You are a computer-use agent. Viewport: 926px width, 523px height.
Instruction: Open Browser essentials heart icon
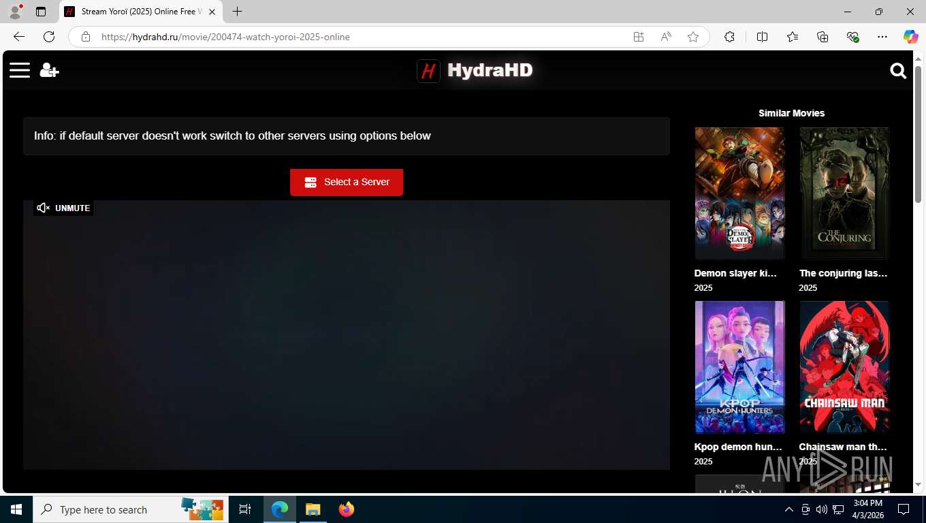(852, 37)
